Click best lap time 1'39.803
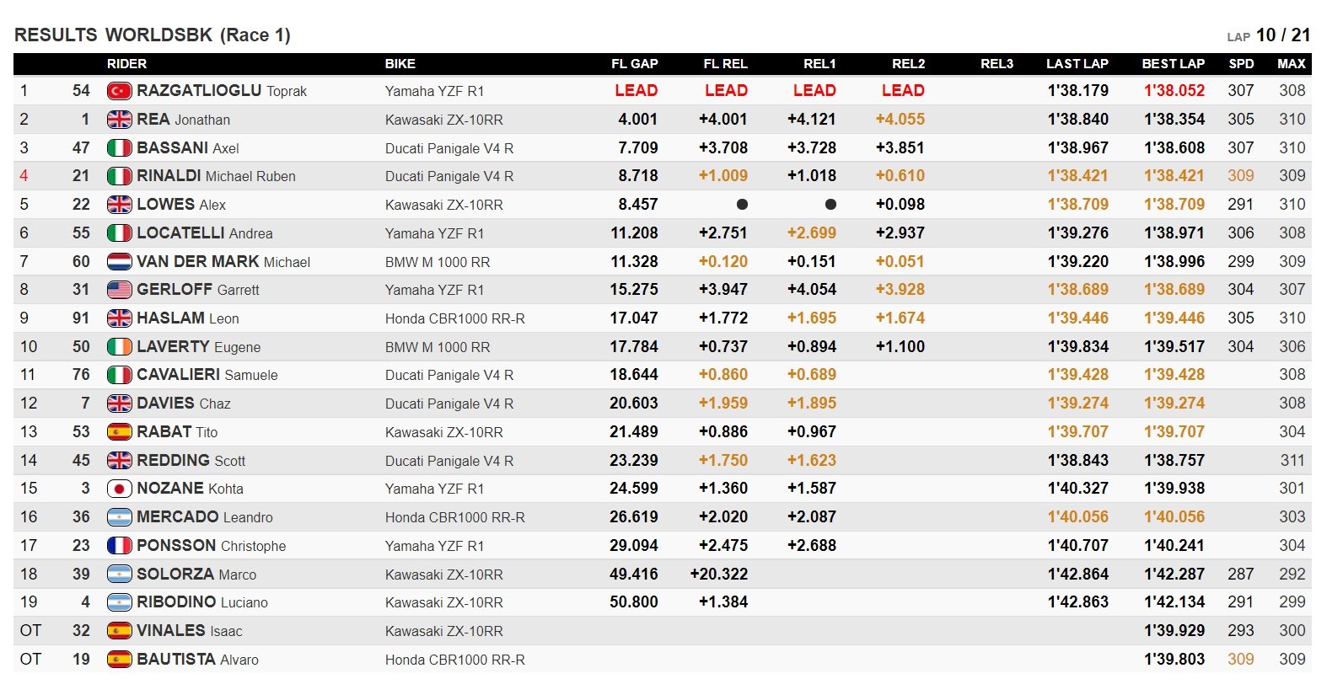 coord(1174,660)
